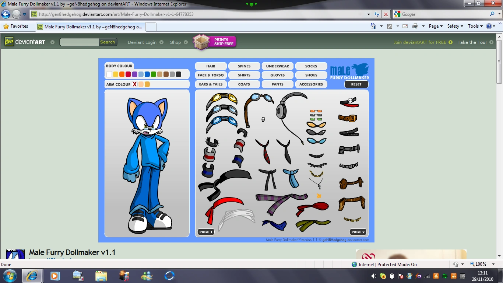
Task: Click the Prints Ship Free banner
Action: tap(215, 42)
